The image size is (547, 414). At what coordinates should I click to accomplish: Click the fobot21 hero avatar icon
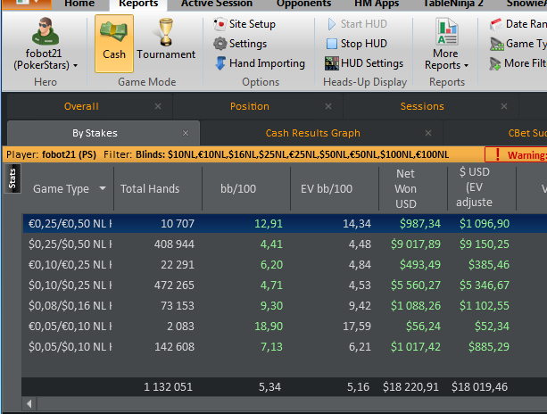click(46, 31)
